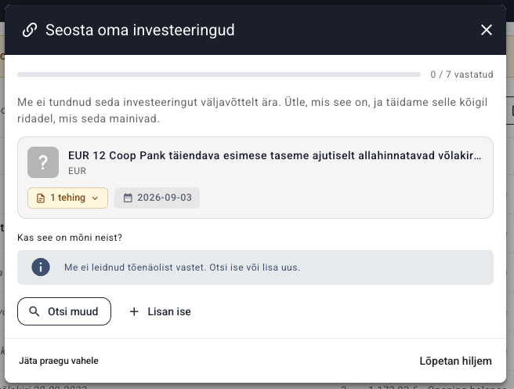Click Lõpetan hiljem to finish later

pos(456,361)
